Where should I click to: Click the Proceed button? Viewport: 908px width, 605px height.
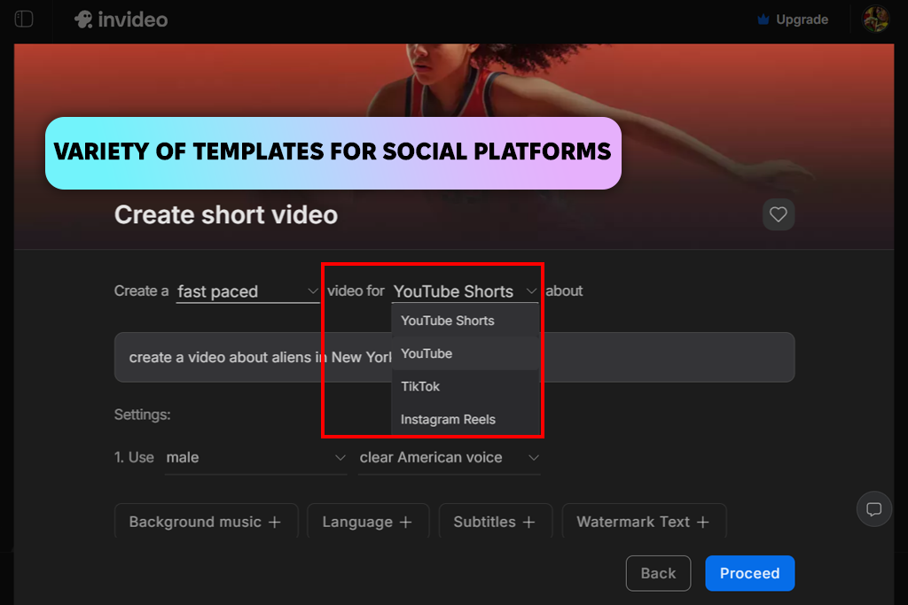pos(750,573)
